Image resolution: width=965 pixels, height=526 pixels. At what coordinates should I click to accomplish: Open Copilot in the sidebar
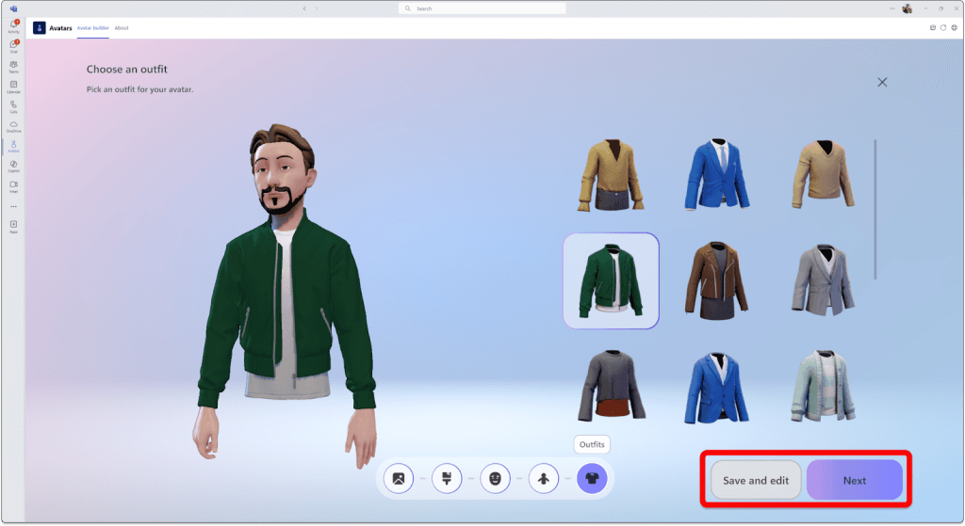[x=13, y=166]
